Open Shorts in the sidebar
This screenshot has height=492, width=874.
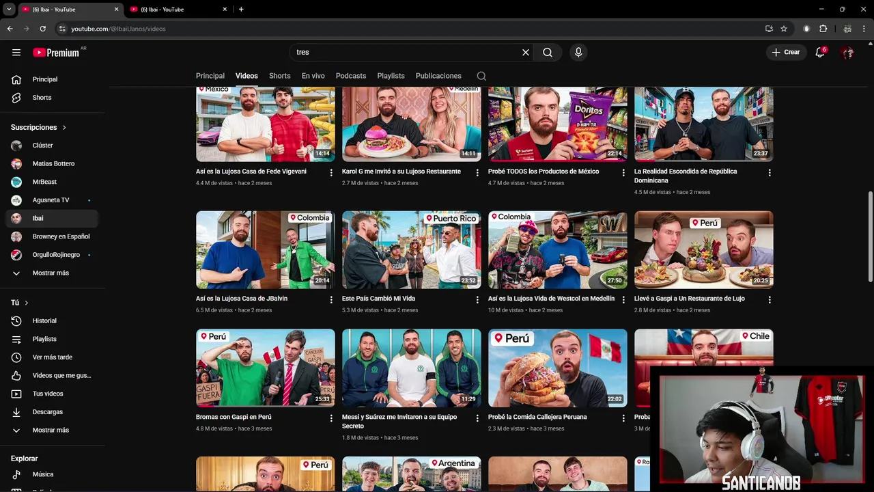53,98
